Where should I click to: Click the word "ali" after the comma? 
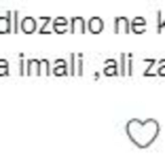pos(118,65)
